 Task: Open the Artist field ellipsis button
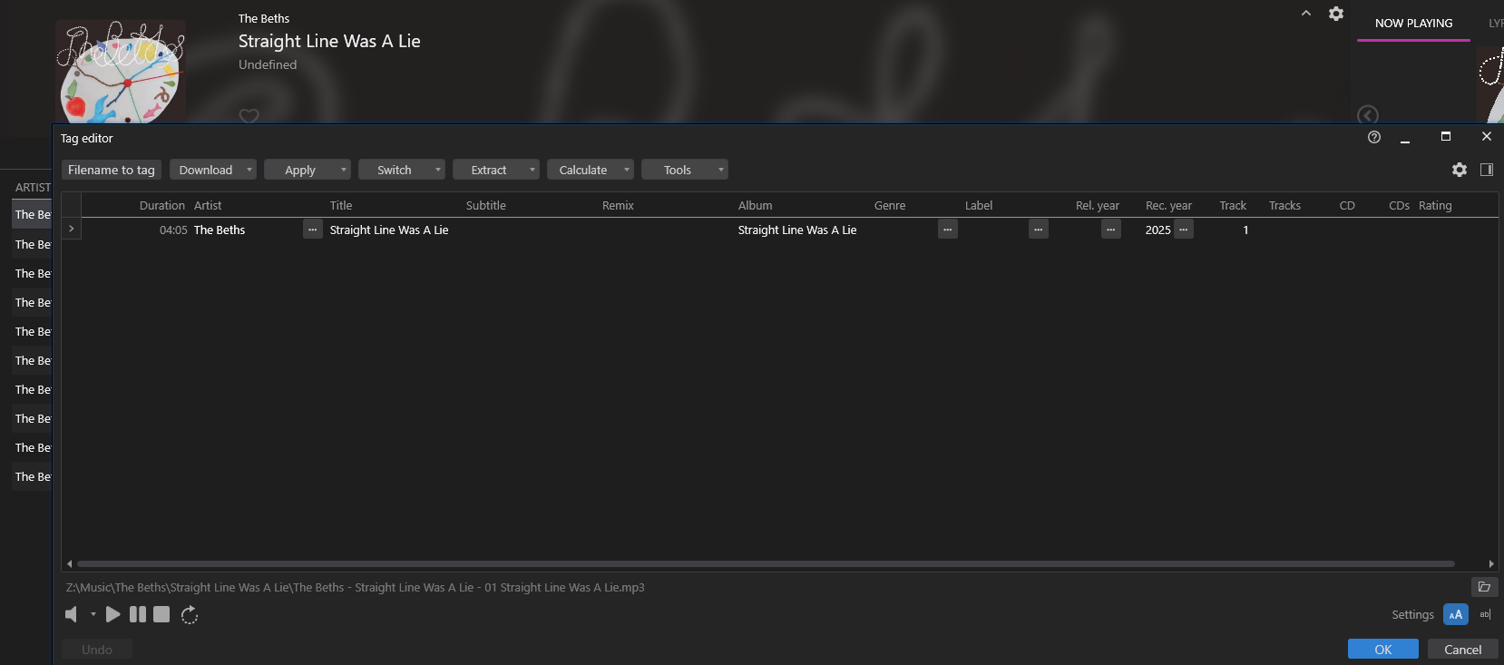tap(313, 230)
